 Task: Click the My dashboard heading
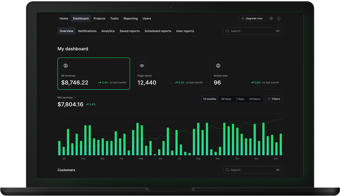[73, 49]
